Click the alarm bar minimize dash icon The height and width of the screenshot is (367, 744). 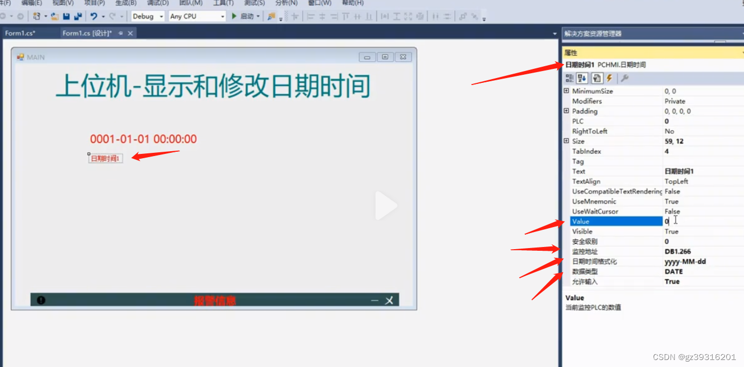pos(375,300)
